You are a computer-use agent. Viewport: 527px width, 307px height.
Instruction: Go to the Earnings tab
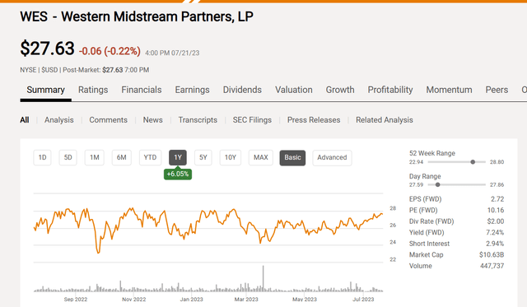tap(192, 90)
